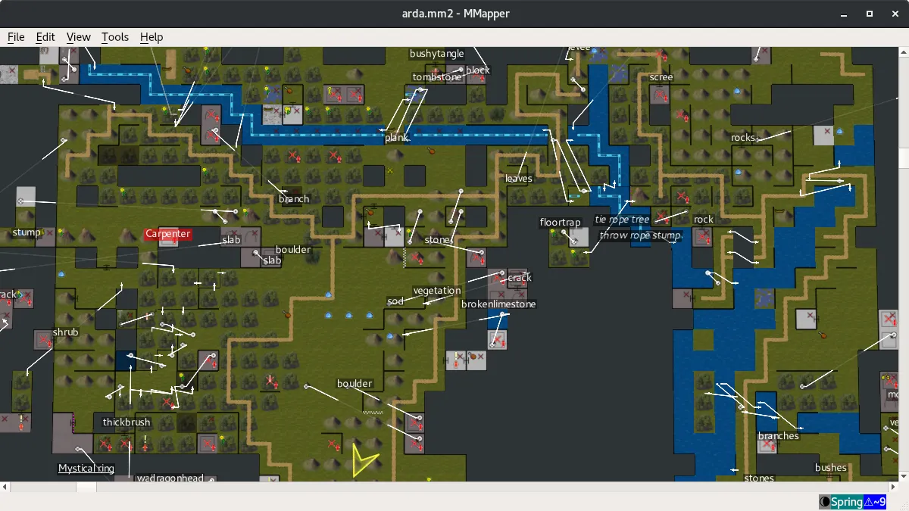Select the red Carpenter marker label
The width and height of the screenshot is (909, 511).
tap(168, 234)
